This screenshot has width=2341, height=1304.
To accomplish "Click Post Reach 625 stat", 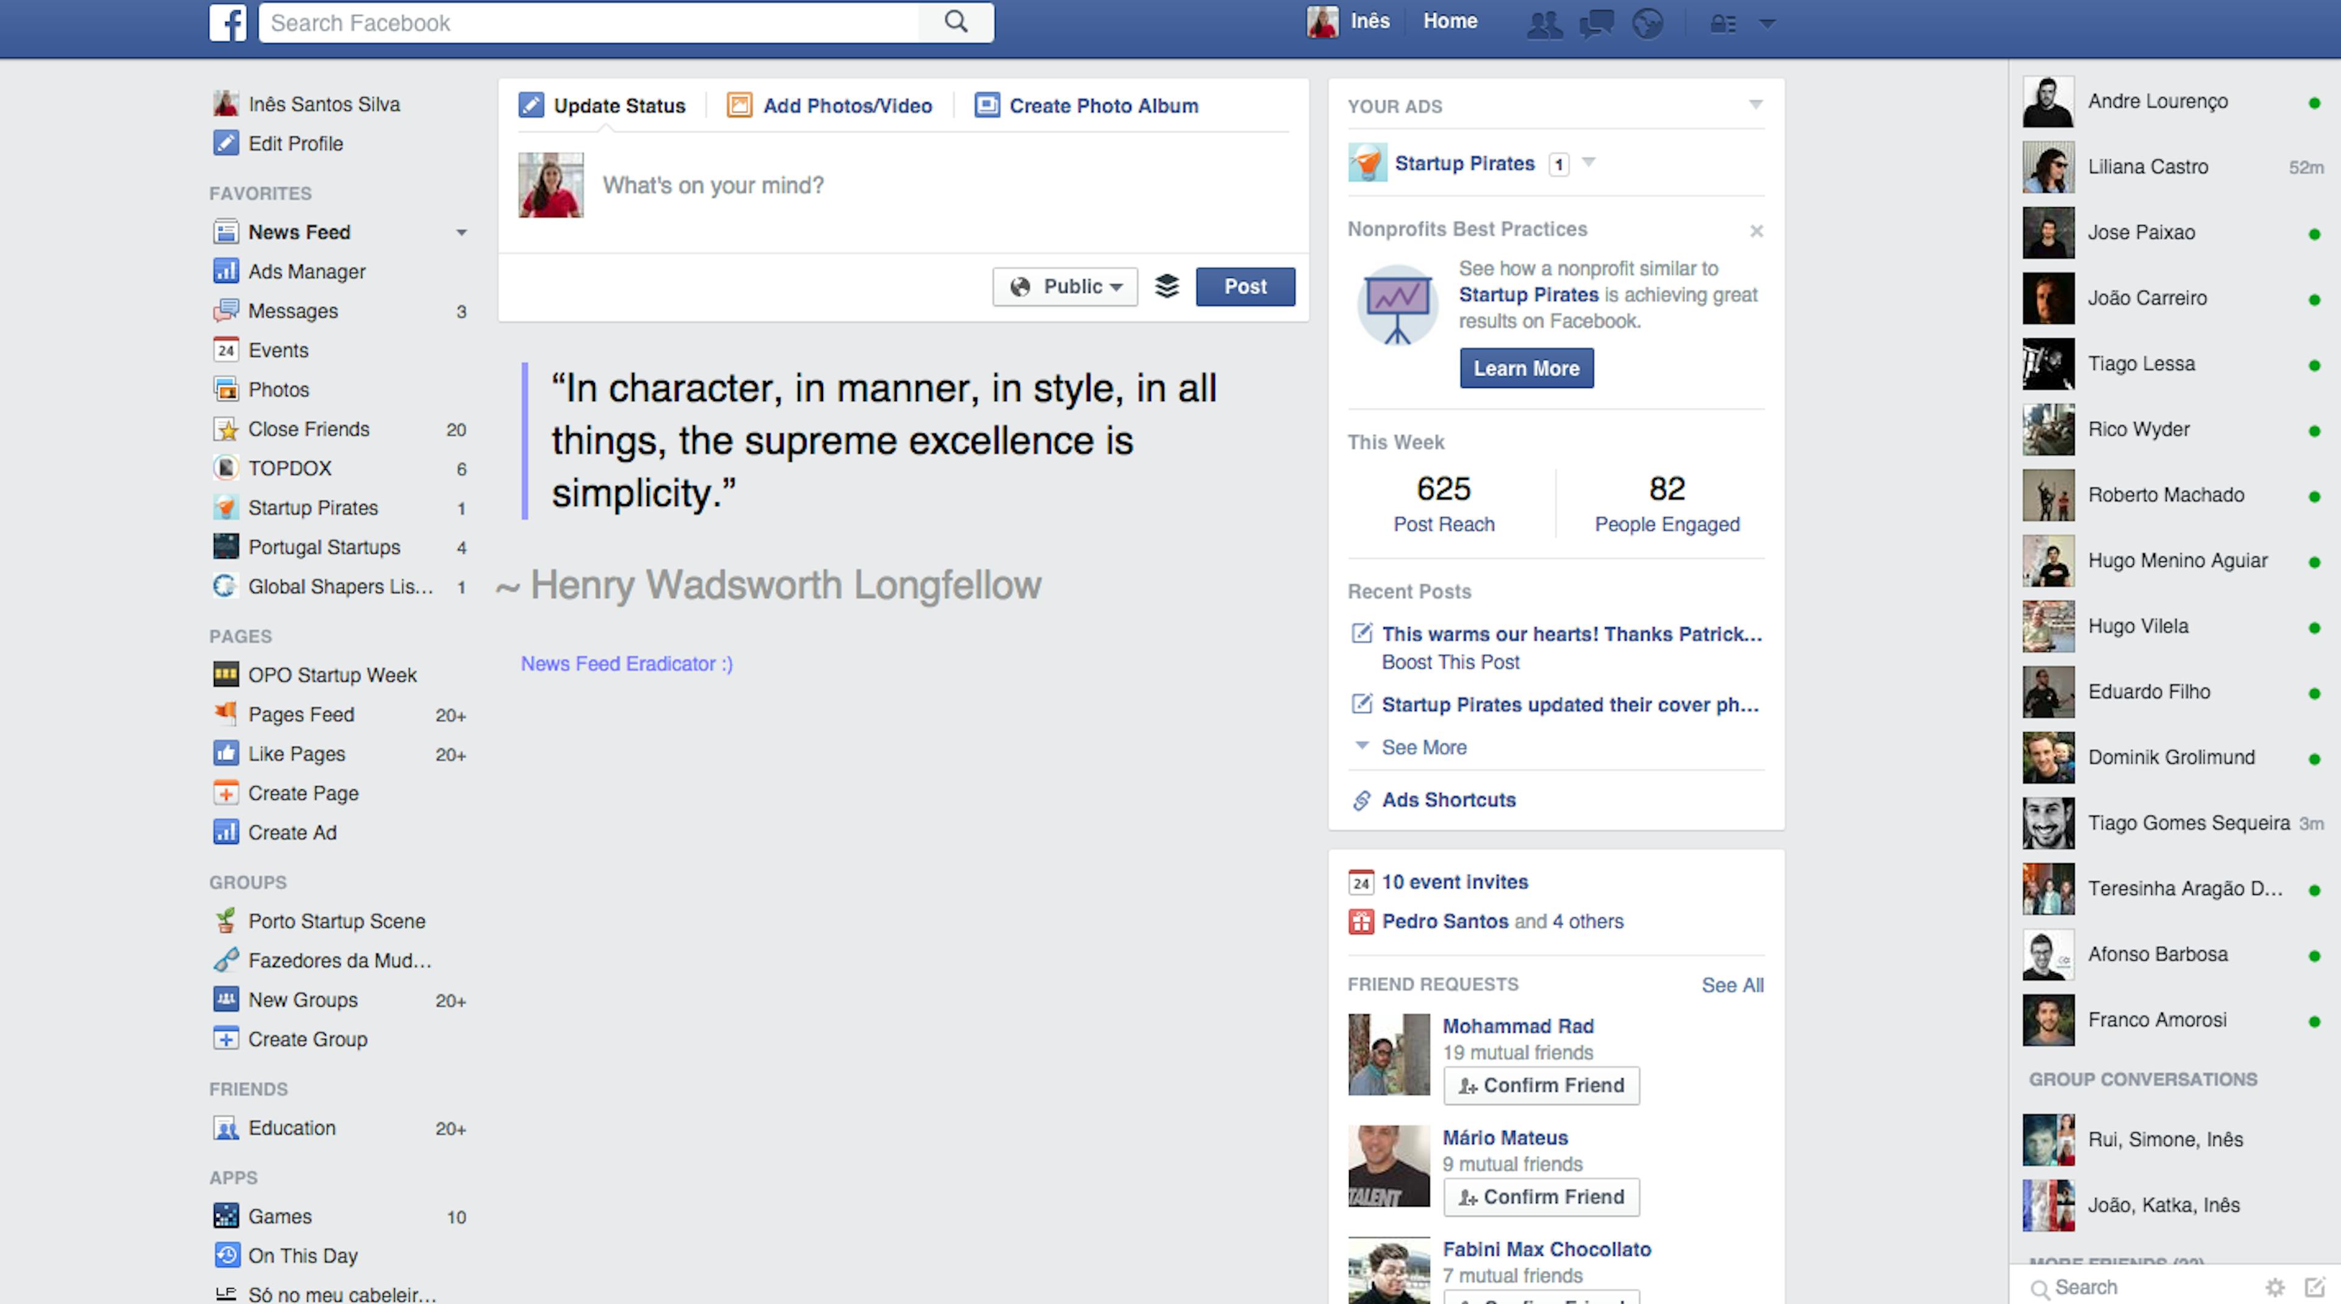I will pyautogui.click(x=1443, y=504).
